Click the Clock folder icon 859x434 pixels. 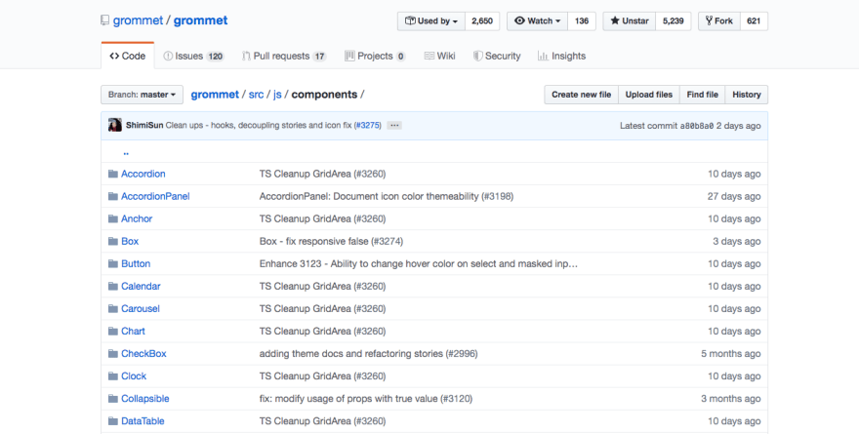[113, 375]
